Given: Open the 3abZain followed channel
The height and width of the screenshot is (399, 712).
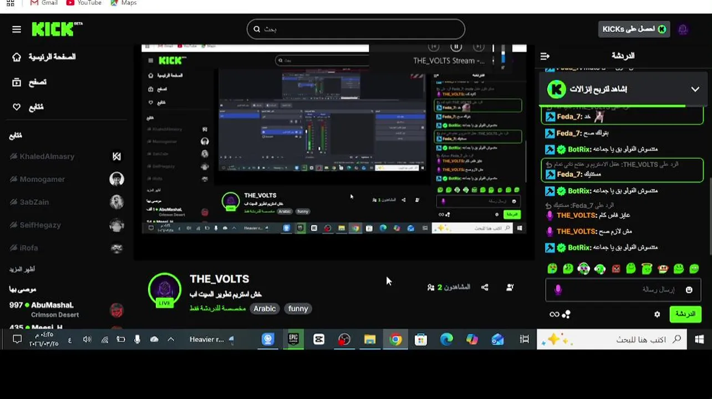Looking at the screenshot, I should (66, 202).
